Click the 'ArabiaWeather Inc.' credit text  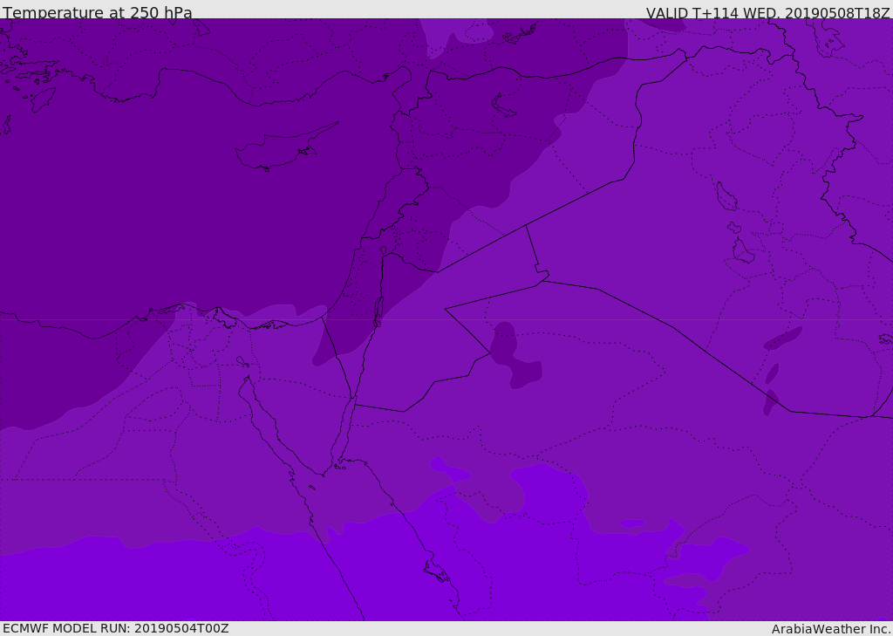pos(831,629)
